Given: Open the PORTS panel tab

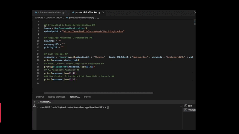Looking at the screenshot, I should coord(87,97).
